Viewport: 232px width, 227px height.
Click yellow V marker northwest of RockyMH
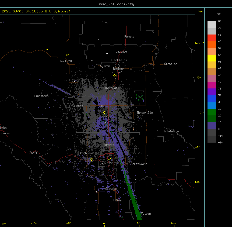point(47,50)
